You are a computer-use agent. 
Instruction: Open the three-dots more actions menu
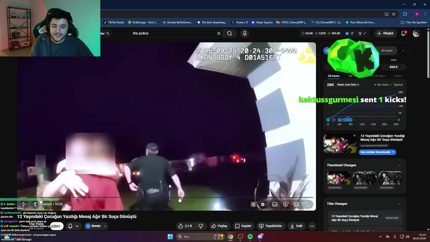coord(312,226)
